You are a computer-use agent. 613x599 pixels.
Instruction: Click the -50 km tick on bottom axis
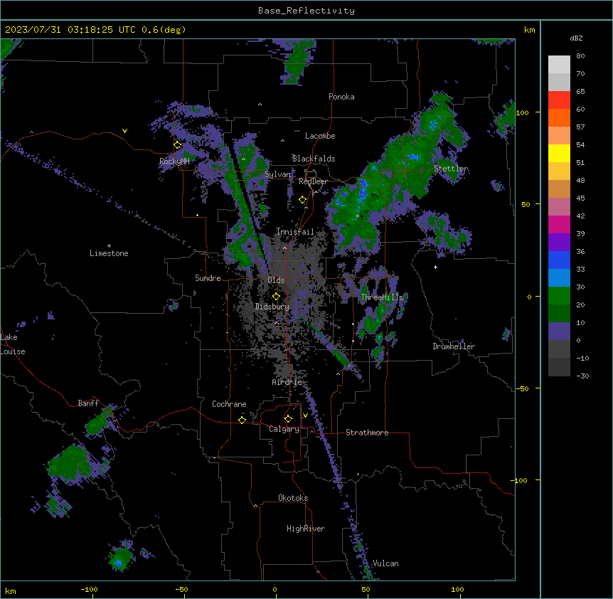[181, 589]
